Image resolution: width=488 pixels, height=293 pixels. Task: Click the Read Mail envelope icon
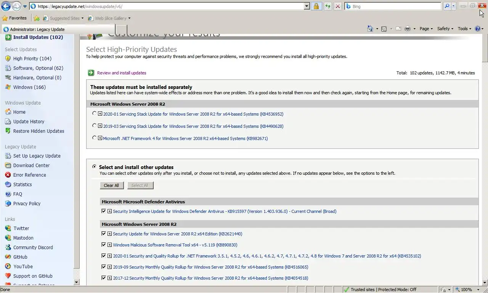pos(398,29)
